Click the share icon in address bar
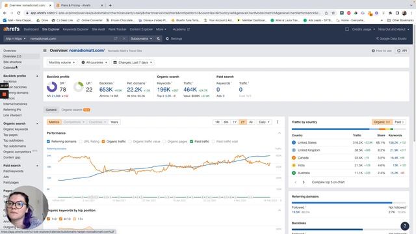This screenshot has height=234, width=416. click(x=326, y=13)
